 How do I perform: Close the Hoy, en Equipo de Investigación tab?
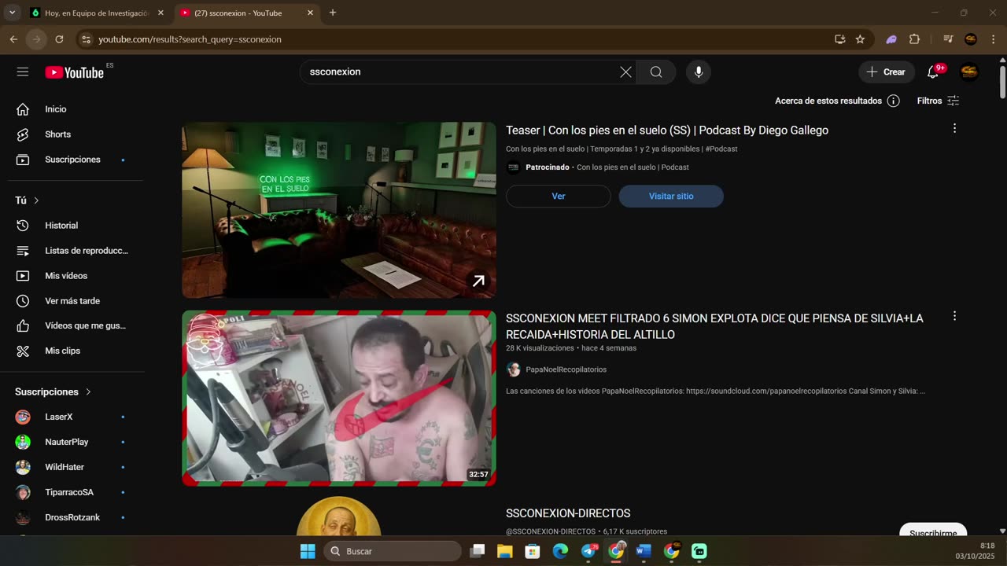pos(160,13)
